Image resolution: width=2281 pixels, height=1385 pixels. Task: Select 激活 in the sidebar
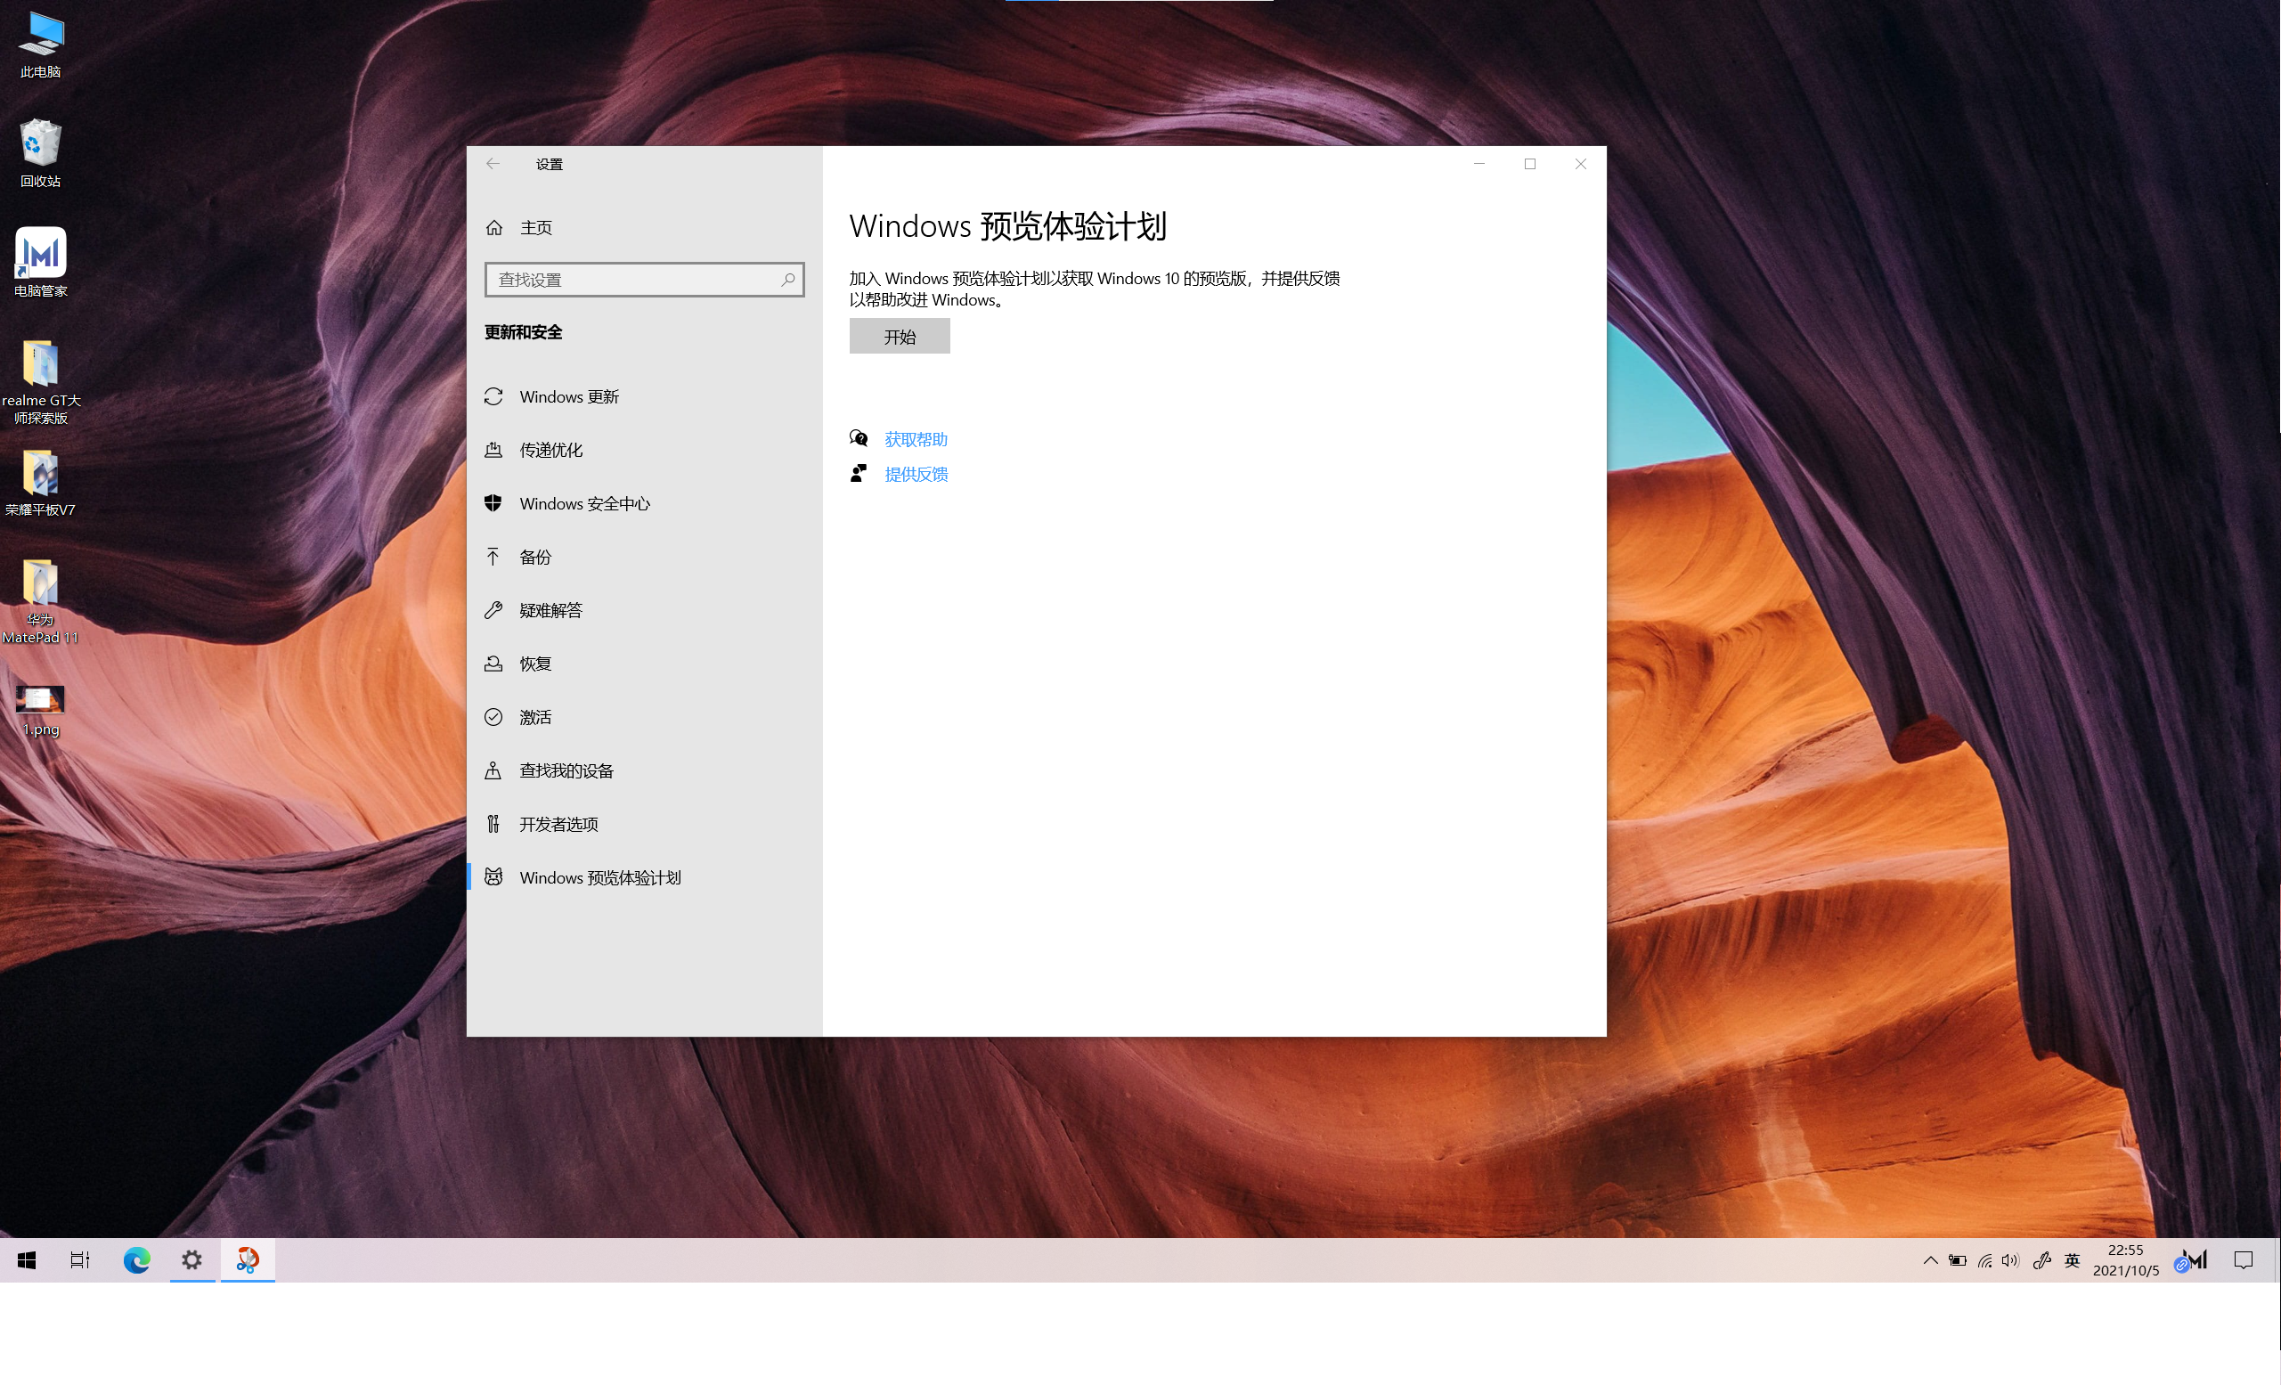pyautogui.click(x=644, y=718)
